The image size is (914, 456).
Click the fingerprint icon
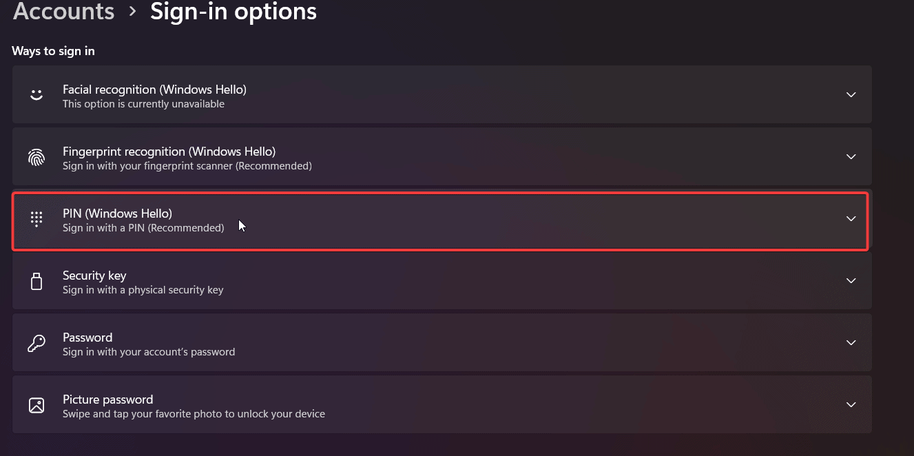pyautogui.click(x=37, y=157)
